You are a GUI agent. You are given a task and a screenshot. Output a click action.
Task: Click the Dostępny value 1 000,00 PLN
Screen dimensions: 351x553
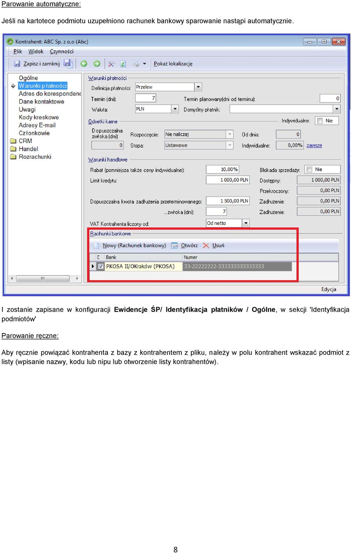tap(319, 180)
